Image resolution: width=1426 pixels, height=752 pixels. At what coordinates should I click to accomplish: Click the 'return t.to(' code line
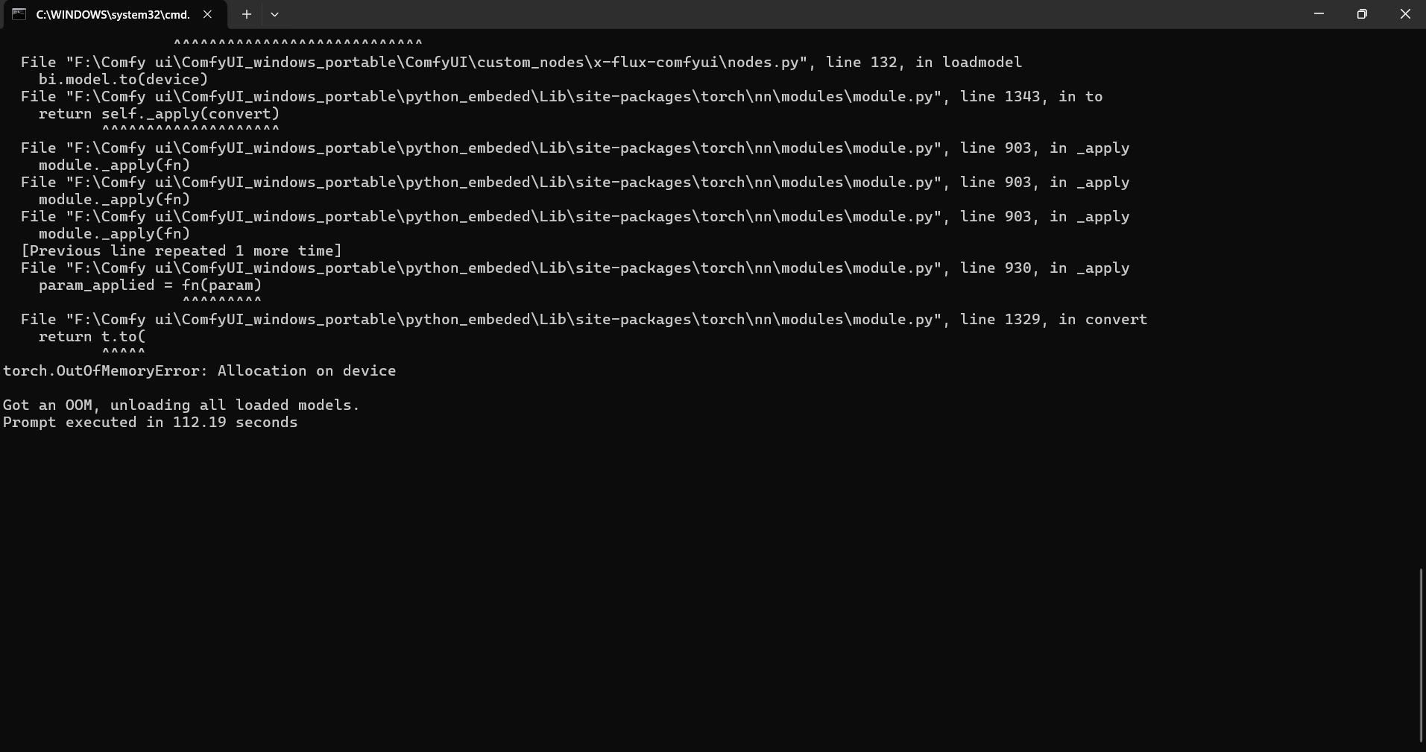[92, 337]
